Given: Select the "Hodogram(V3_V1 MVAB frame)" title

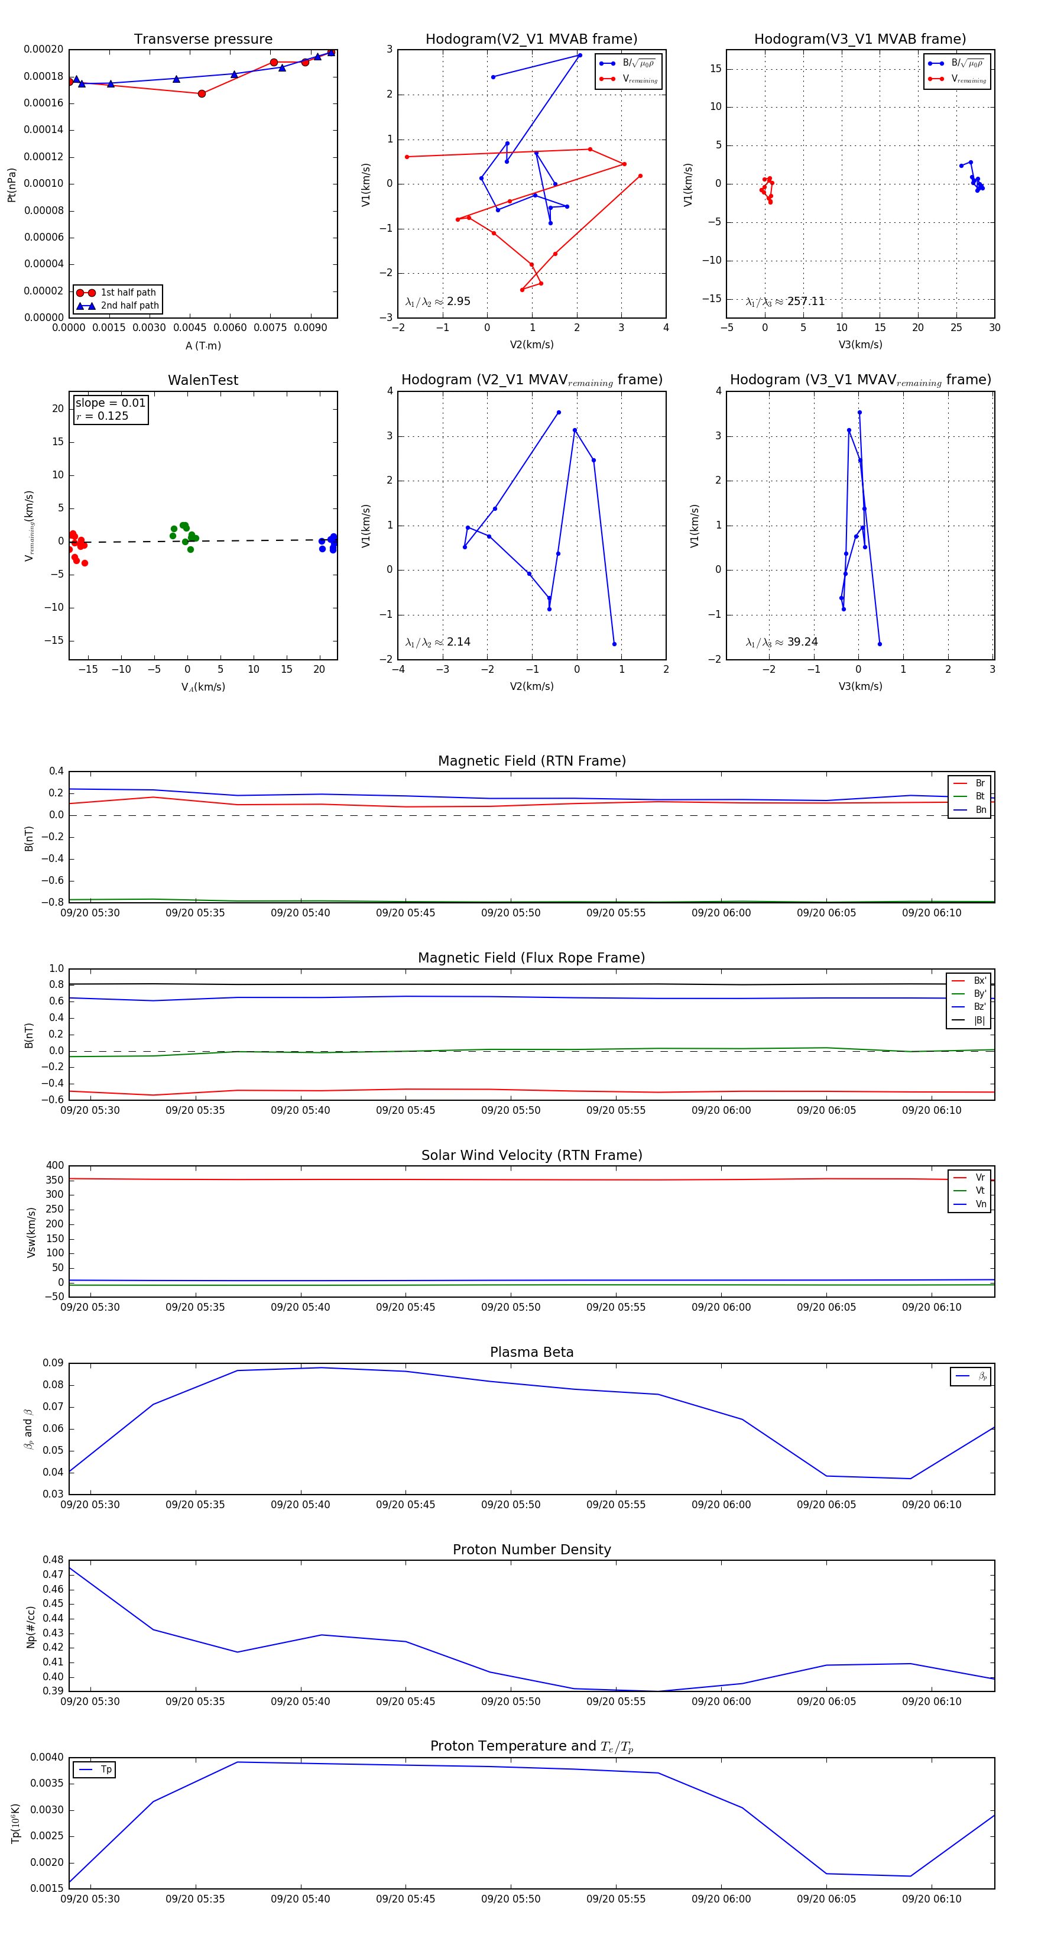Looking at the screenshot, I should (x=860, y=38).
